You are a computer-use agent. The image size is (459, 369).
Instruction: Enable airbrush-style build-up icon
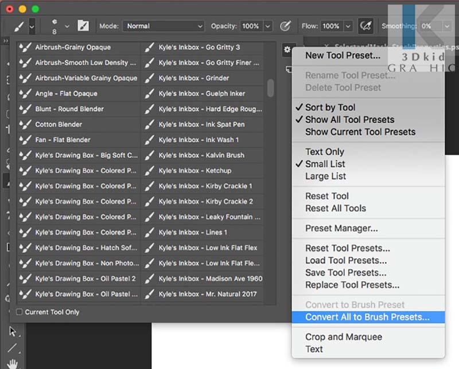coord(365,26)
